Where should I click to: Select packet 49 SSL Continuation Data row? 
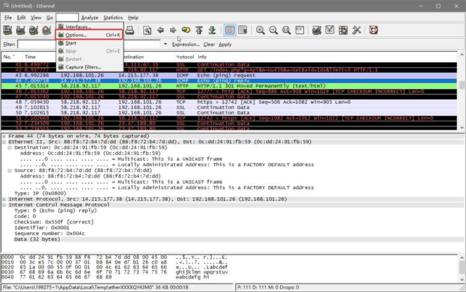(229, 107)
